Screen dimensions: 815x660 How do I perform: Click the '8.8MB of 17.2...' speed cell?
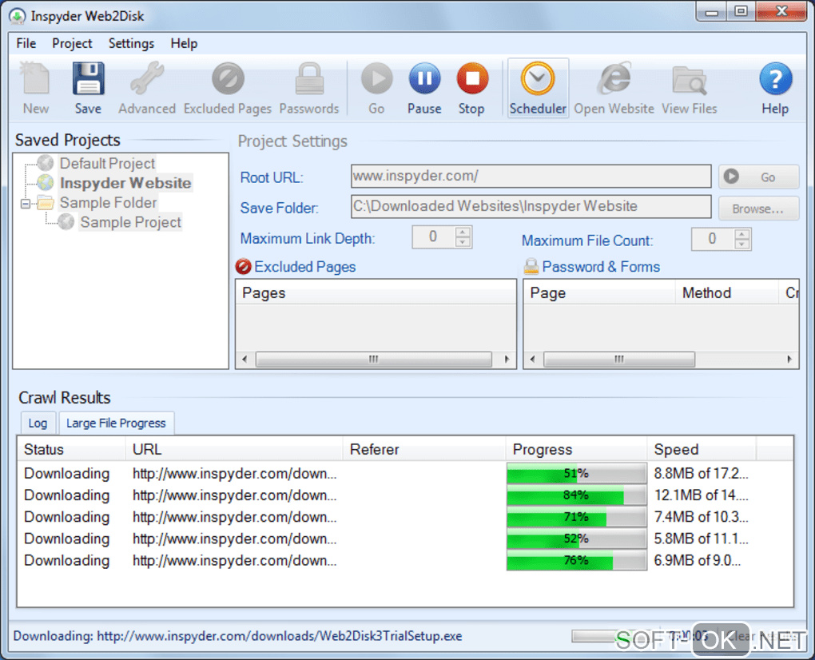coord(701,474)
